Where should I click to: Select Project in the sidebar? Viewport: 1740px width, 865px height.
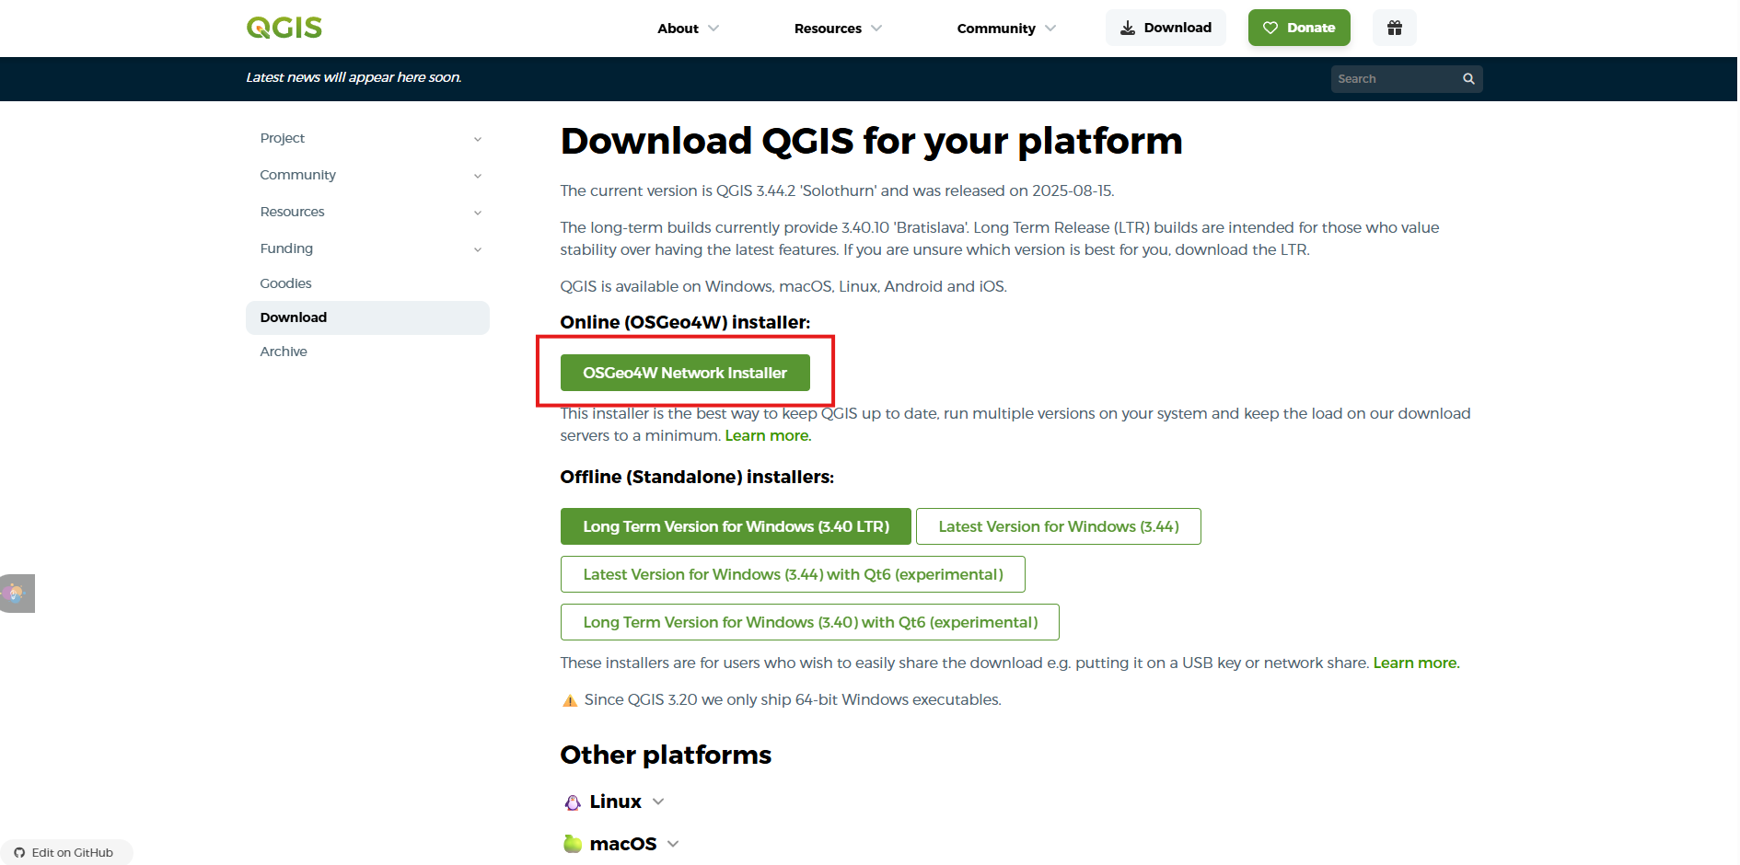click(x=283, y=138)
